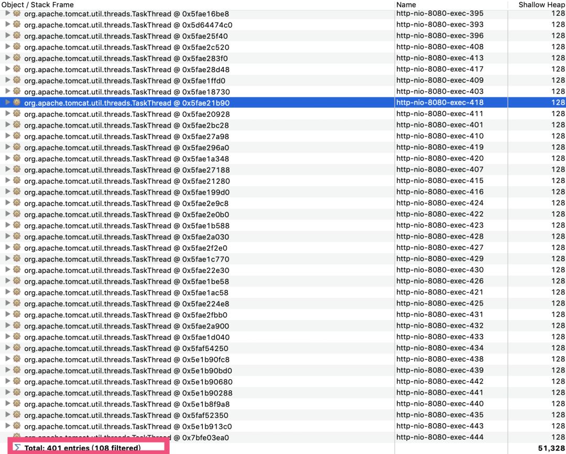
Task: Click thread icon of 0x5fae25f40 row
Action: point(17,36)
